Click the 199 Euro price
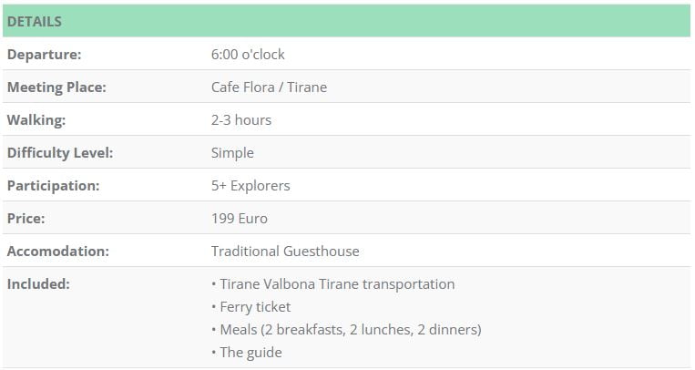The height and width of the screenshot is (370, 695). [240, 219]
